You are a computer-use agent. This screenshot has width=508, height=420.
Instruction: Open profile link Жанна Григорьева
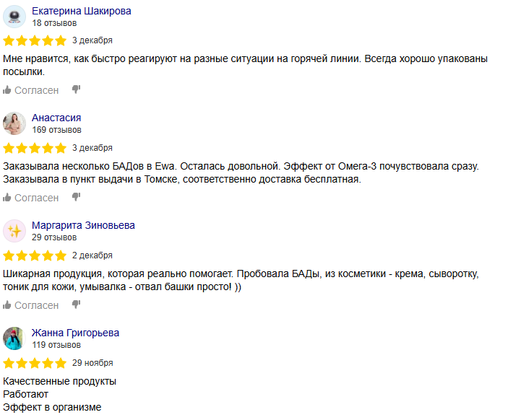coord(75,333)
